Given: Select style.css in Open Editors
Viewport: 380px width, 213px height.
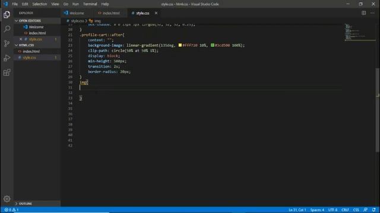Looking at the screenshot, I should pos(36,39).
